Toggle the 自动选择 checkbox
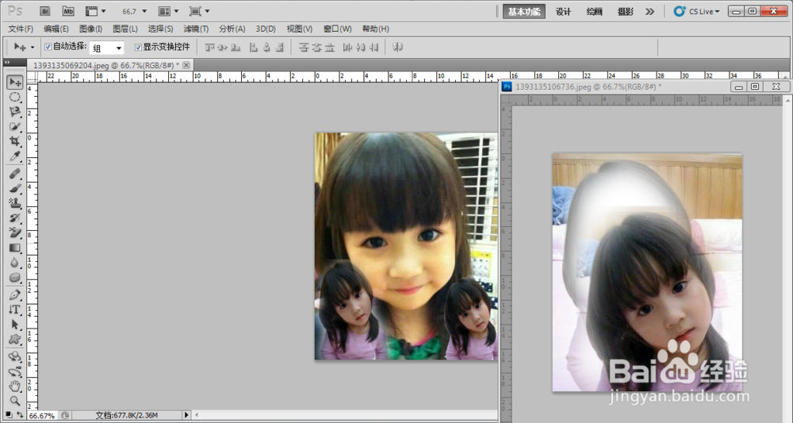 [48, 47]
